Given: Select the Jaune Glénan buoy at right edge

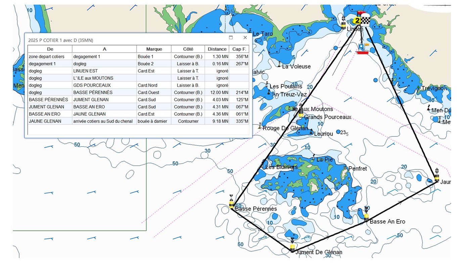Looking at the screenshot, I should (436, 175).
